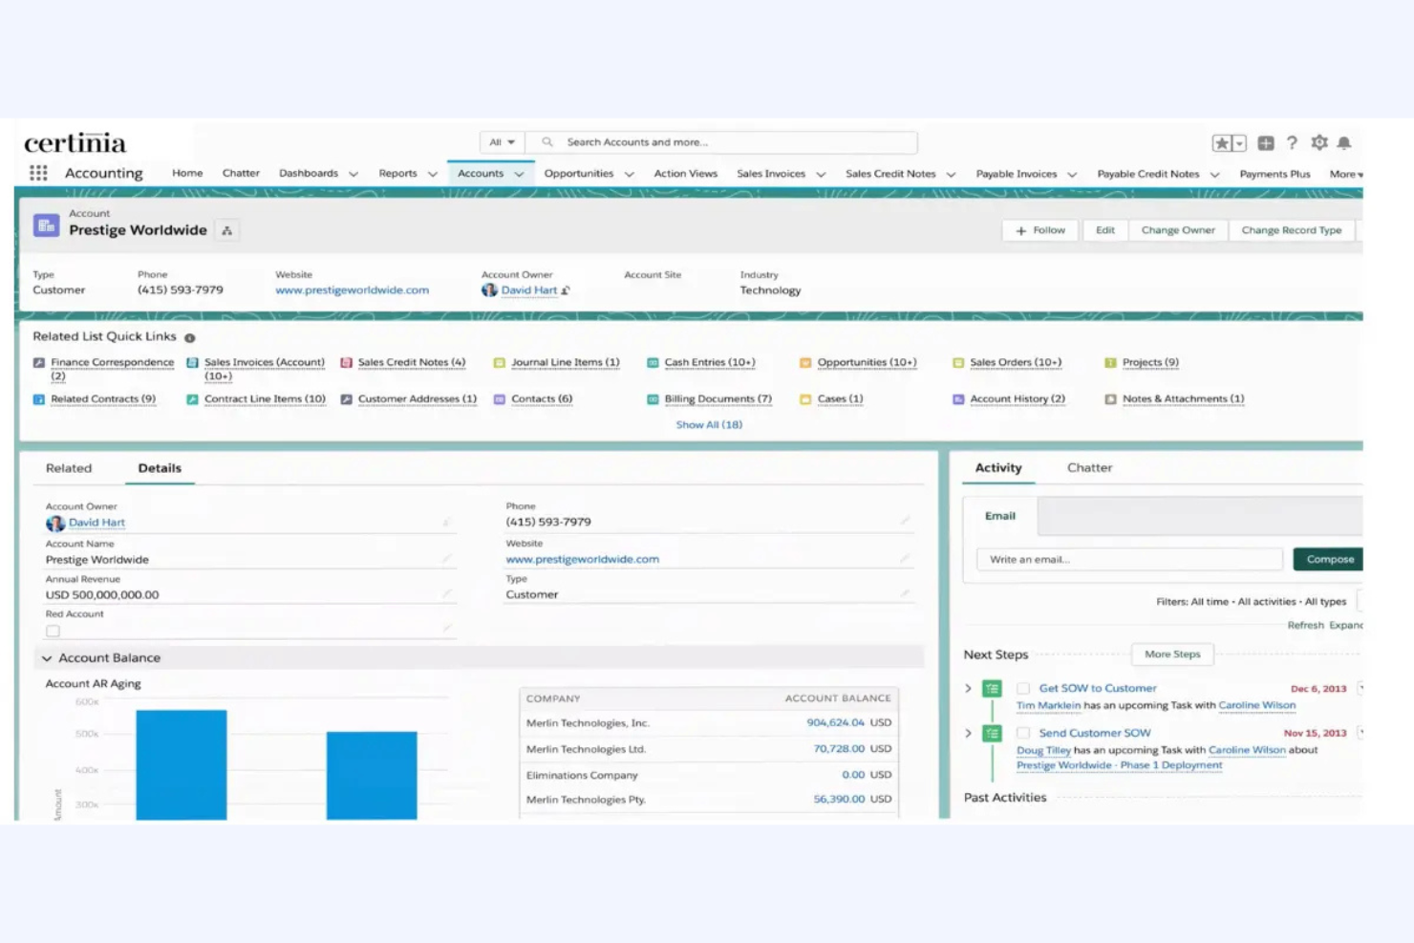Click the Customer Addresses icon
This screenshot has width=1414, height=943.
click(346, 399)
